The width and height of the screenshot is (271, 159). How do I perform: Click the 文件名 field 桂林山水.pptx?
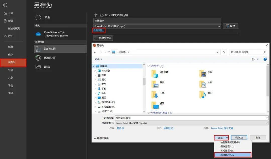point(192,118)
